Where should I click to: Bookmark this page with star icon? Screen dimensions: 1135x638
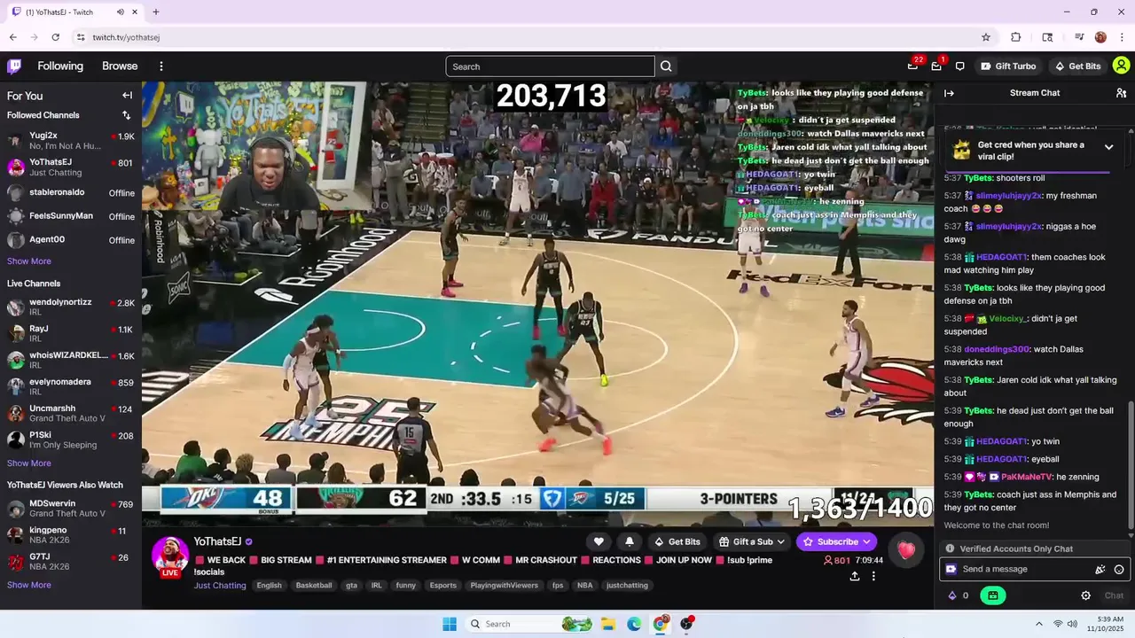(985, 37)
